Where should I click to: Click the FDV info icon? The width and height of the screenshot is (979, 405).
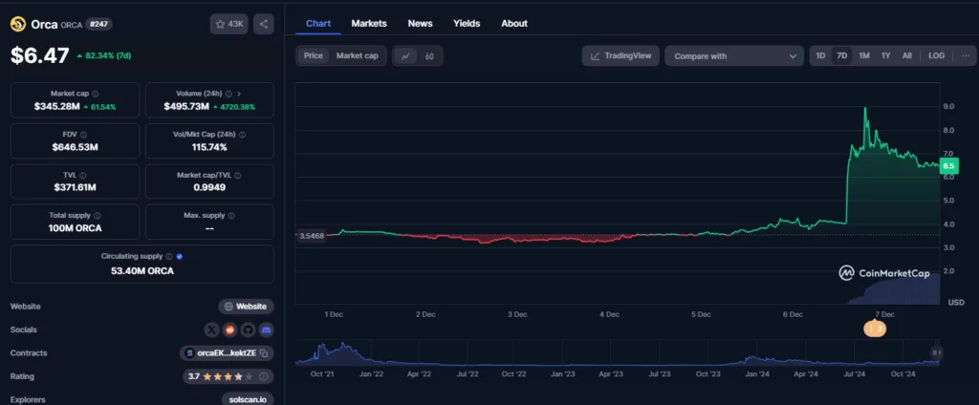[84, 134]
